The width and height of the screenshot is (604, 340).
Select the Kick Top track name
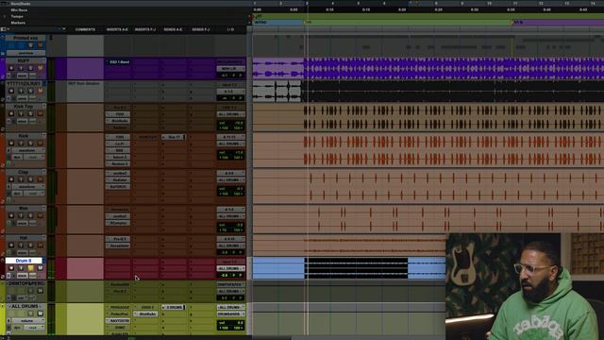[23, 107]
